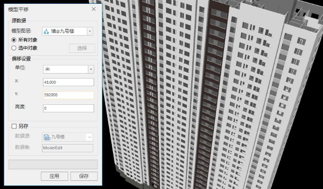Click the 源数据 group label
The image size is (323, 189).
[x=19, y=20]
